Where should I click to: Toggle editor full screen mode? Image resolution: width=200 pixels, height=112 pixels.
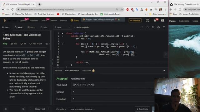[x=164, y=27]
